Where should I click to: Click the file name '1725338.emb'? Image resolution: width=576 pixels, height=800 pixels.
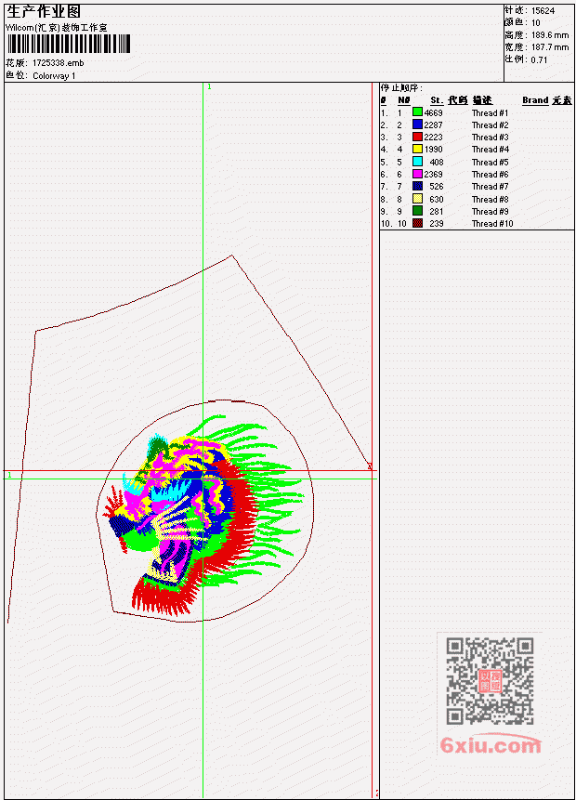click(59, 63)
